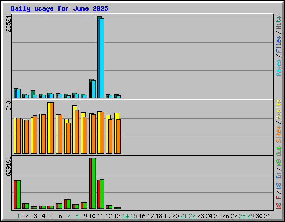Click day label 8 on x-axis

click(77, 216)
